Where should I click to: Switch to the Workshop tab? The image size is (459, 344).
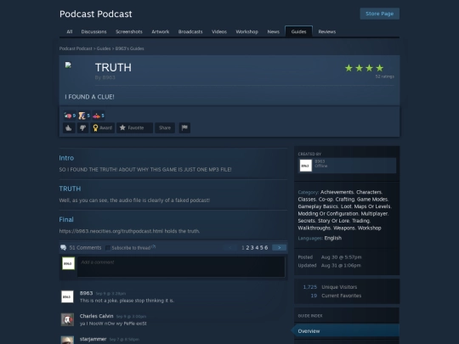click(x=247, y=31)
